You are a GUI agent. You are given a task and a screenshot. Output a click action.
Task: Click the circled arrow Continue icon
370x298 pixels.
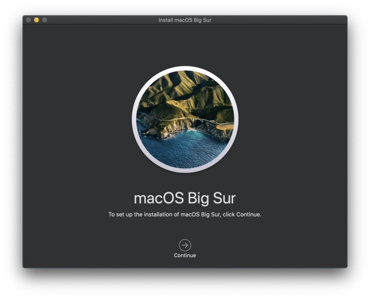point(185,245)
